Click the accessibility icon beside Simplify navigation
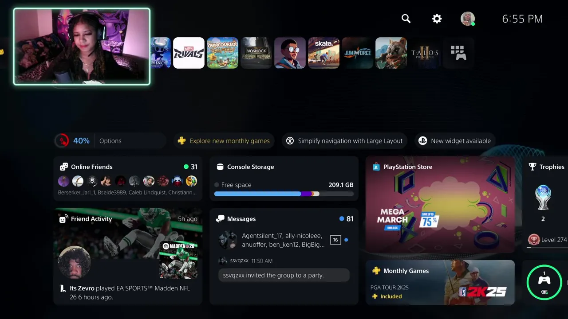The image size is (568, 319). 290,141
